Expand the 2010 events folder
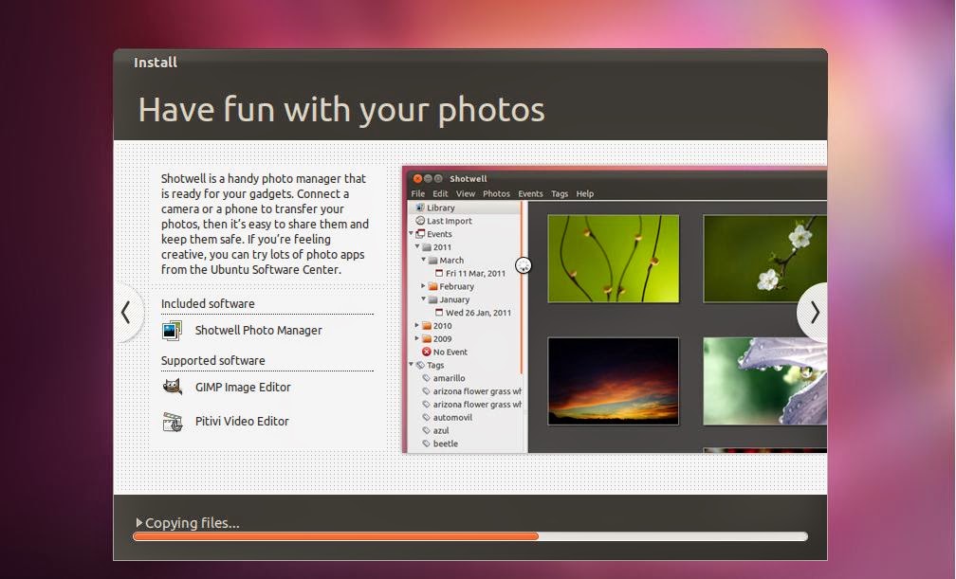This screenshot has width=956, height=579. pyautogui.click(x=417, y=325)
